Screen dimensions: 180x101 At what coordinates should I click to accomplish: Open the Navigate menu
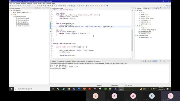click(30, 4)
